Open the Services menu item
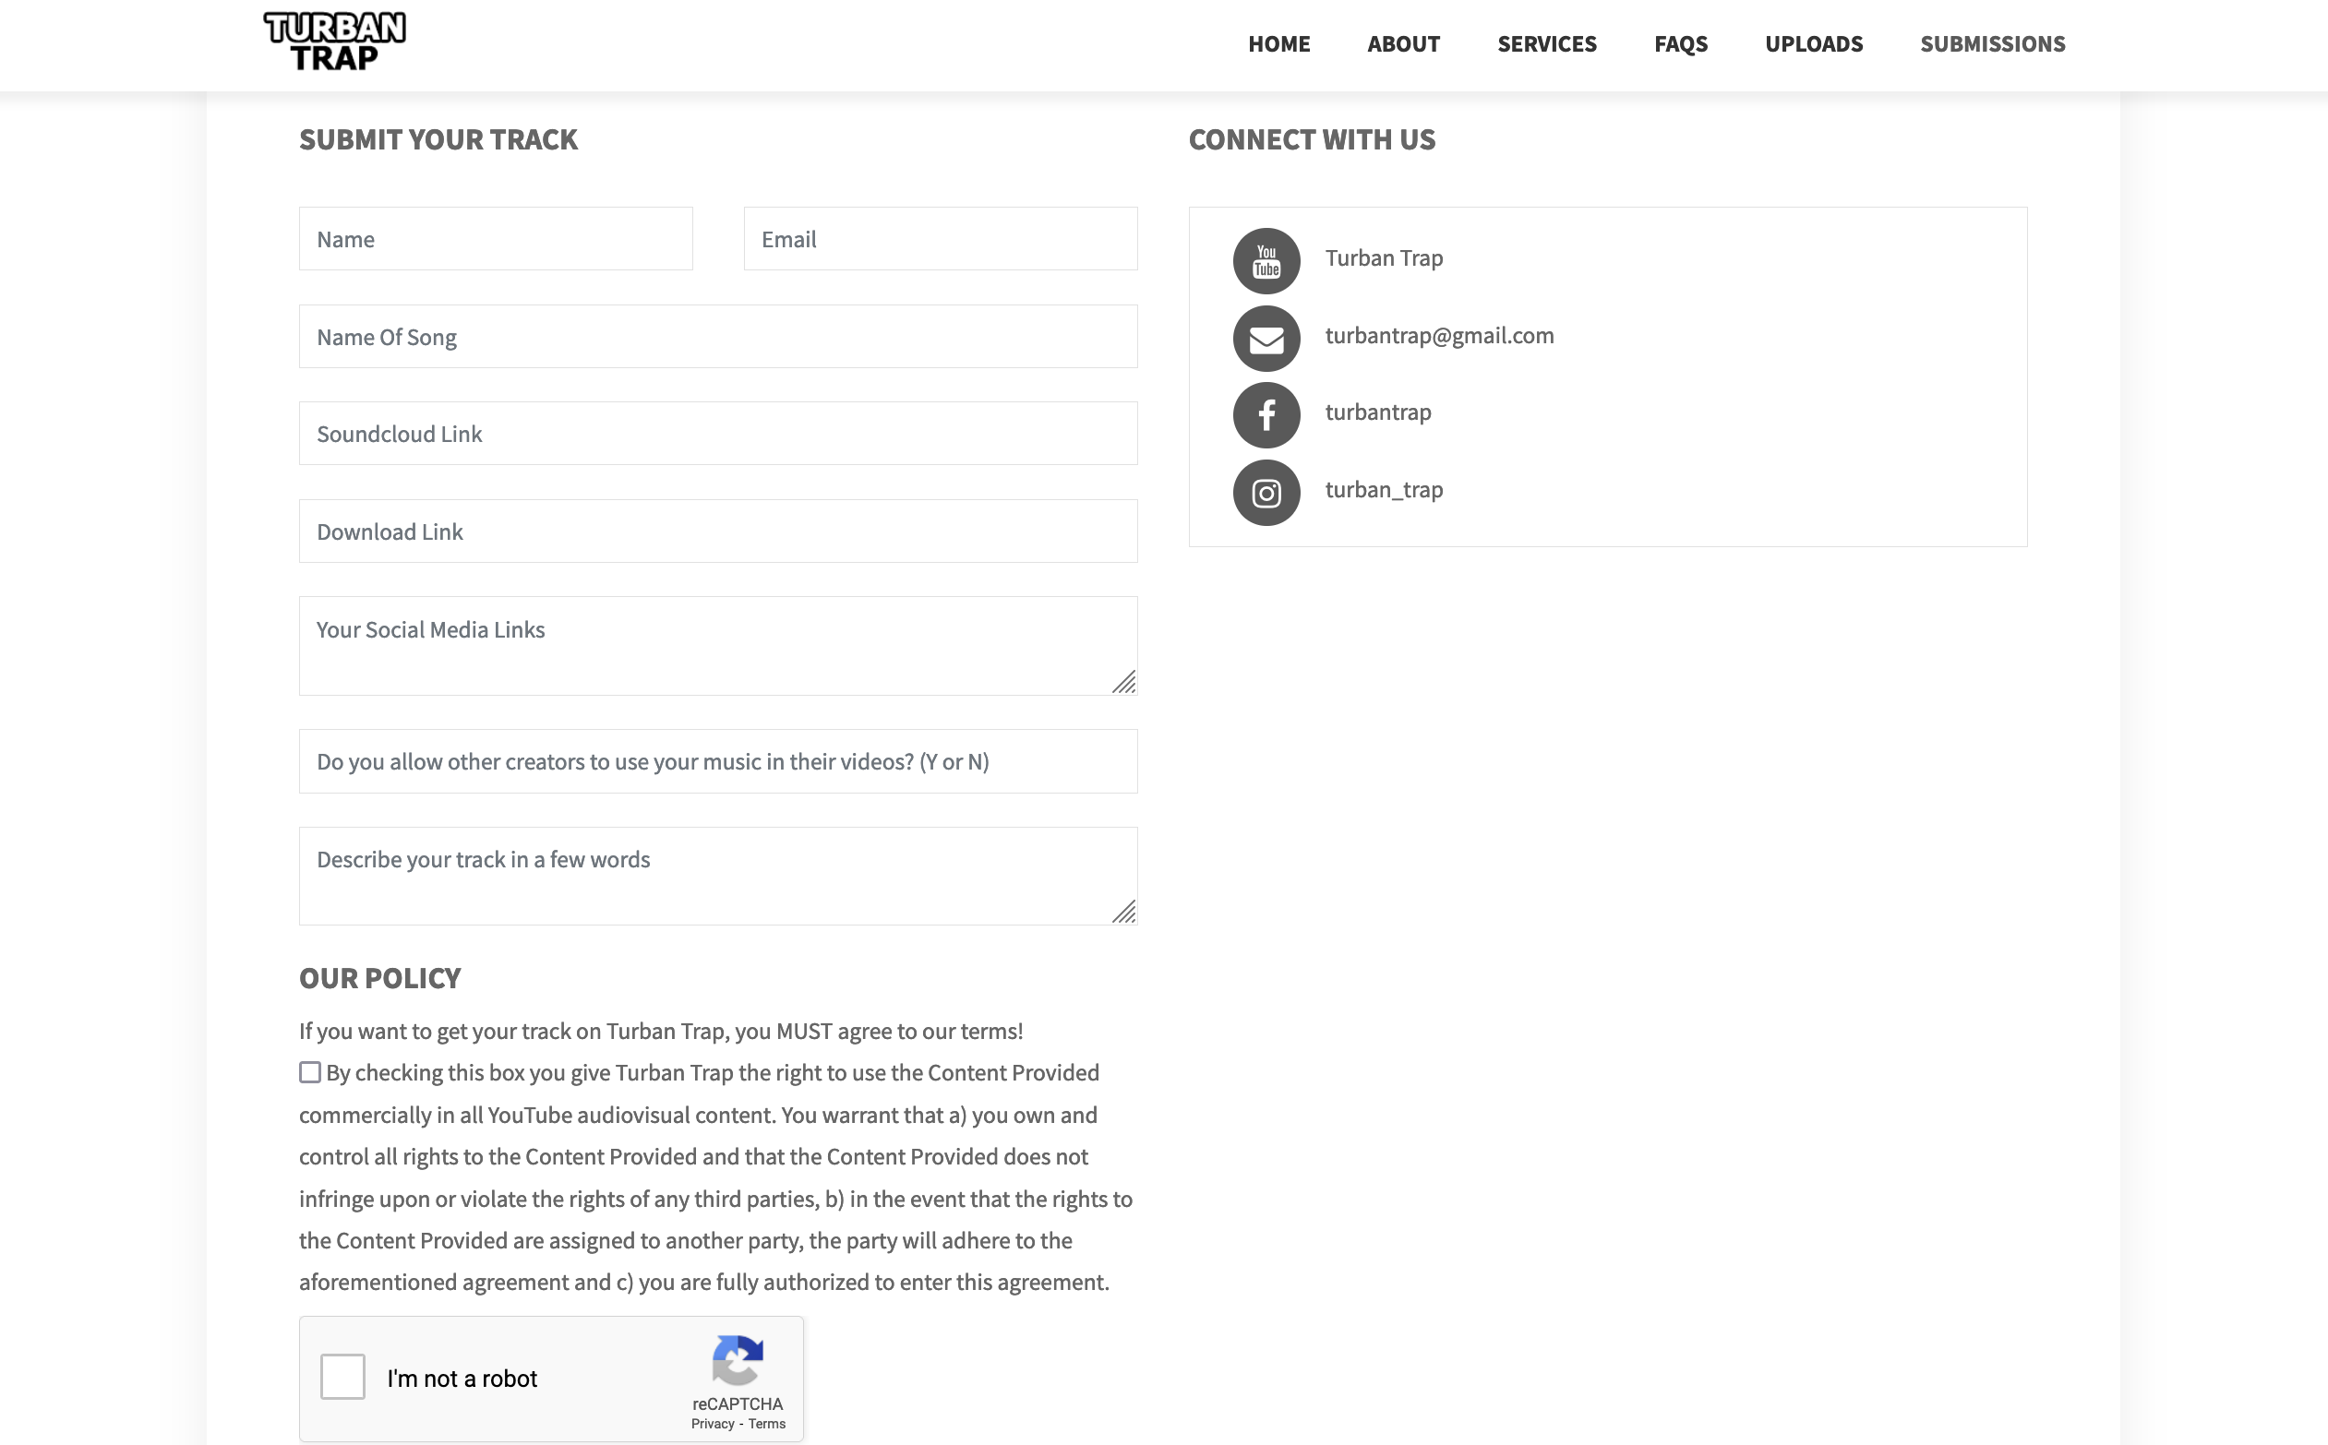 pos(1546,44)
